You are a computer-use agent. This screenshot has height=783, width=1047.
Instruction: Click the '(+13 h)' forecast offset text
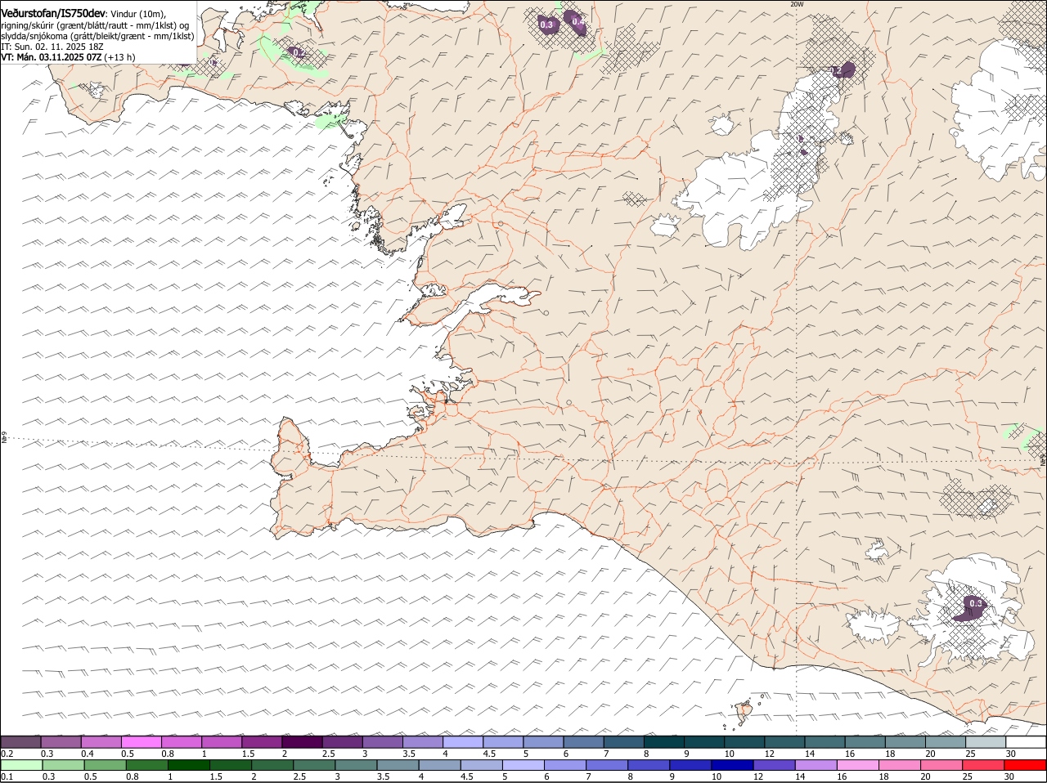point(120,57)
